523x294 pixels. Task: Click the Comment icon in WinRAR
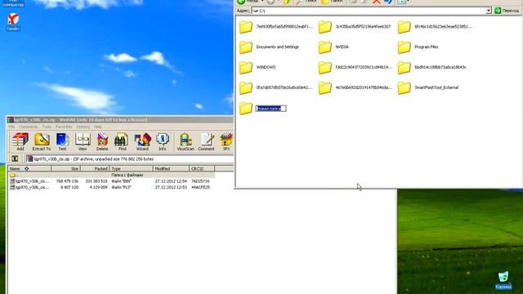tap(206, 141)
